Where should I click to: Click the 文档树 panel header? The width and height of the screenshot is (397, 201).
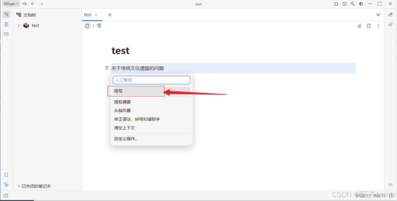point(30,15)
